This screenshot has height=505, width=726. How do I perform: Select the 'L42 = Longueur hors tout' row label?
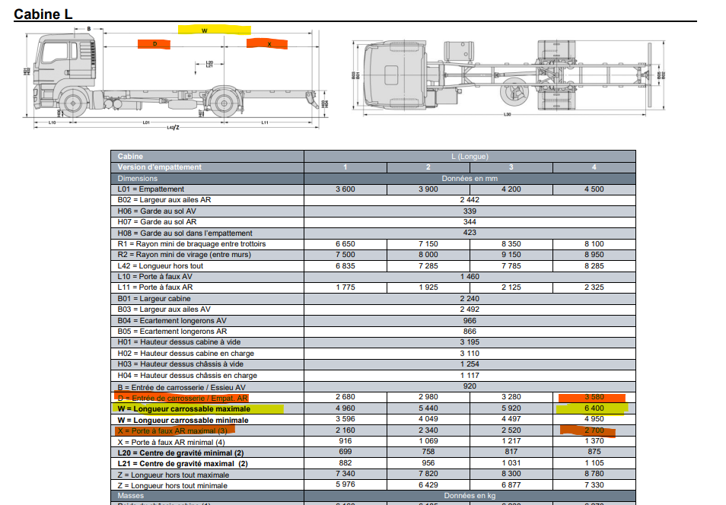161,265
